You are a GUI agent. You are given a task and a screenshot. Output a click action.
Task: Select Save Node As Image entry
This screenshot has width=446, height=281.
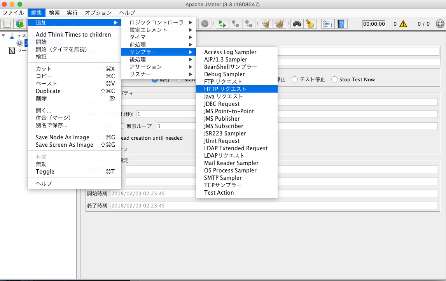pos(63,137)
